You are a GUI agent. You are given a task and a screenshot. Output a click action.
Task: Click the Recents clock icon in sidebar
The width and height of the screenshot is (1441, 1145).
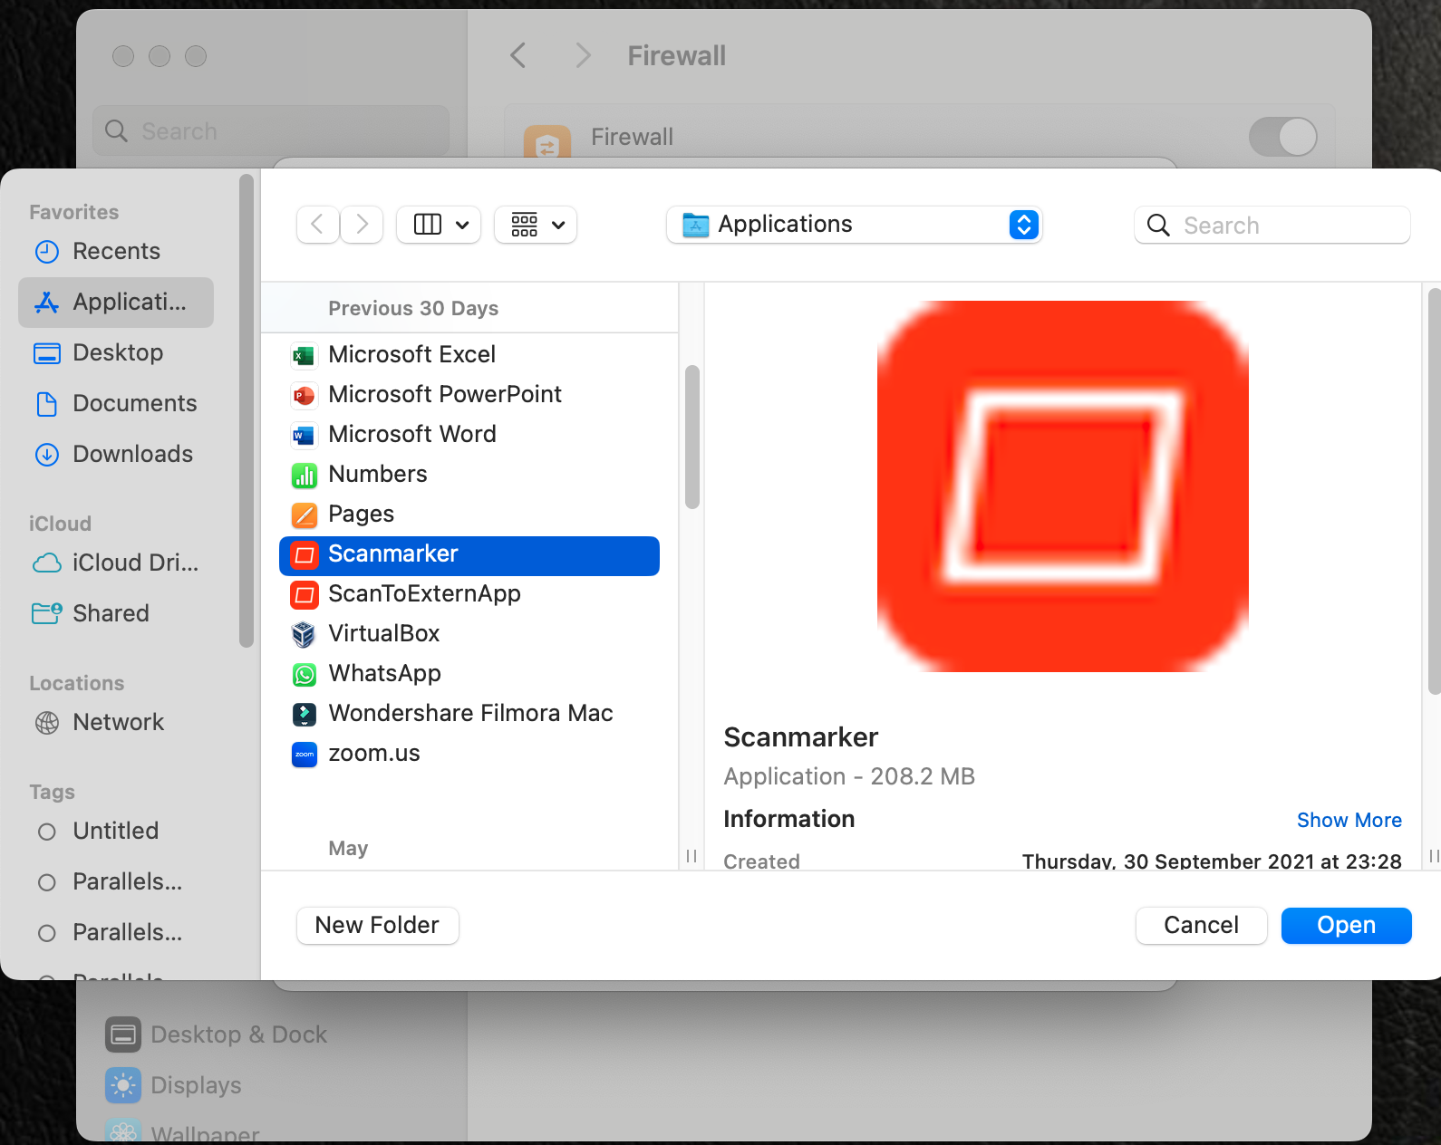46,252
